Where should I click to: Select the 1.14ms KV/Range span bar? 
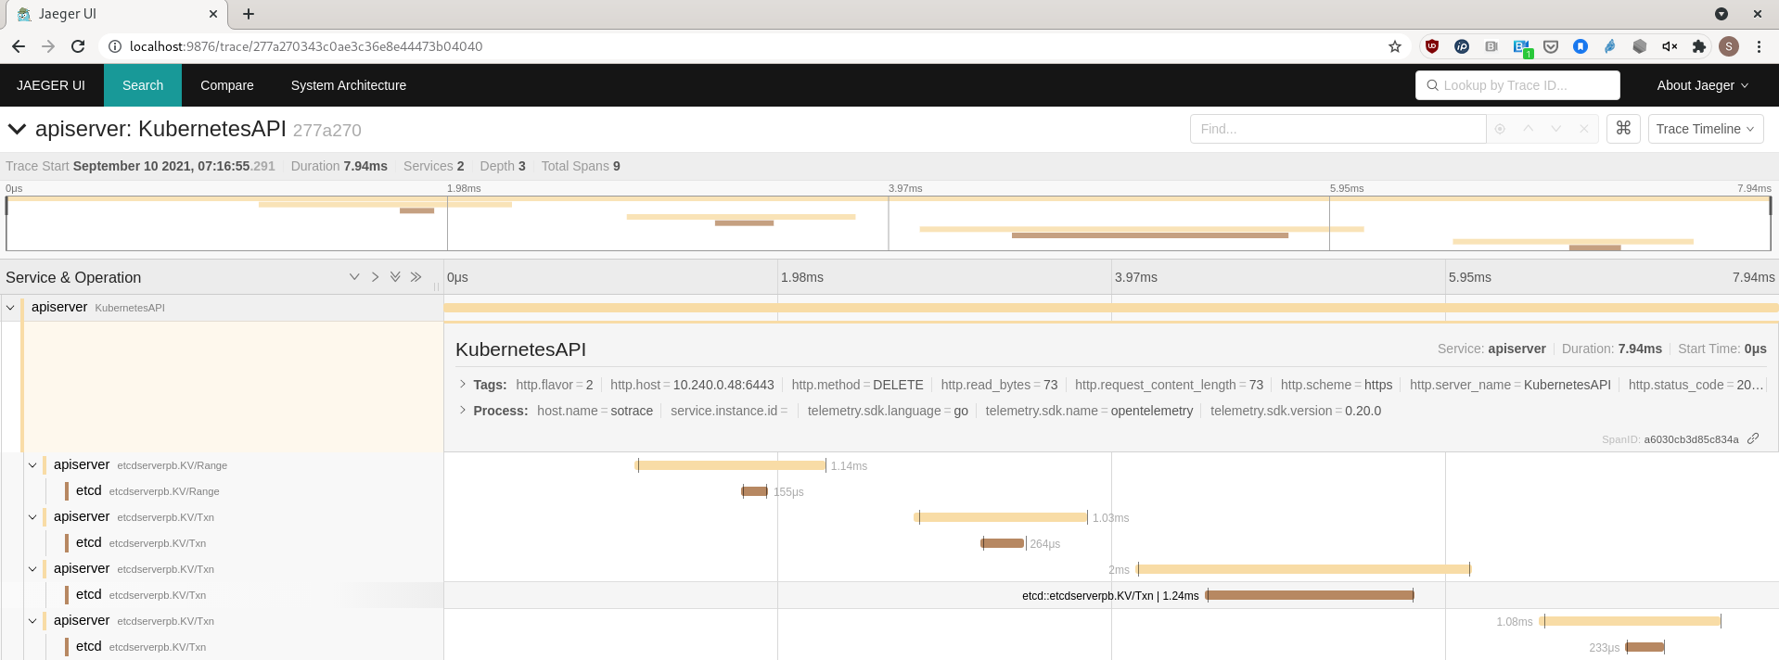pyautogui.click(x=731, y=465)
